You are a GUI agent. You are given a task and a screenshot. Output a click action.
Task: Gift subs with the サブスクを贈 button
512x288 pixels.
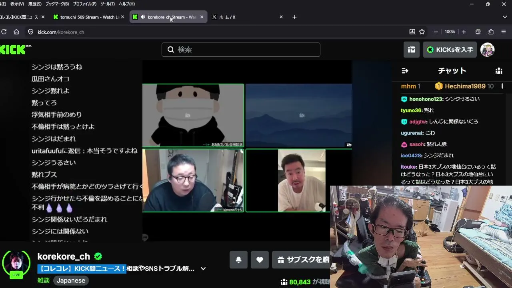[x=301, y=260]
